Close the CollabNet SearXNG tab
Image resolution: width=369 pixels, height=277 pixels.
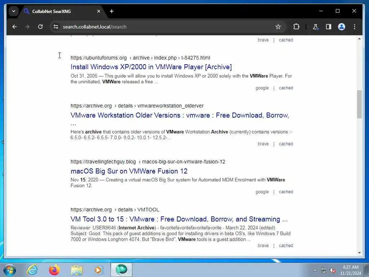click(99, 11)
